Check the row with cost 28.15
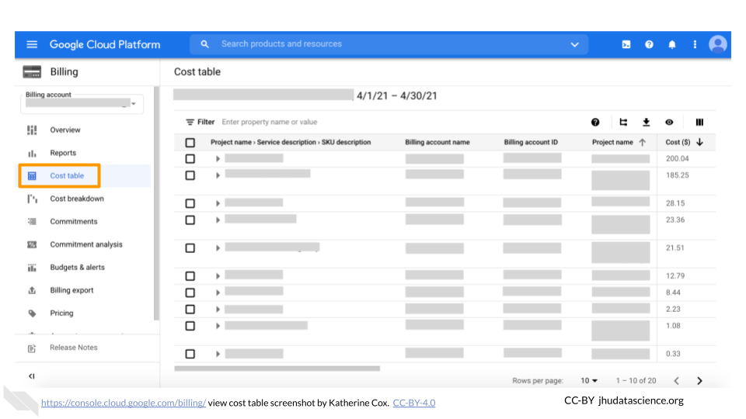 click(190, 203)
